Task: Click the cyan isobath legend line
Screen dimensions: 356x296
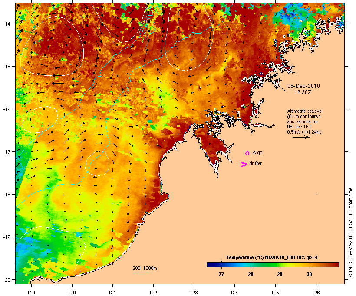Action: click(x=141, y=272)
